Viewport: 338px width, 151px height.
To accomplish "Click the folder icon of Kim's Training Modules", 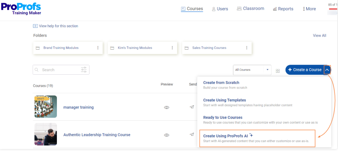I will [x=112, y=48].
